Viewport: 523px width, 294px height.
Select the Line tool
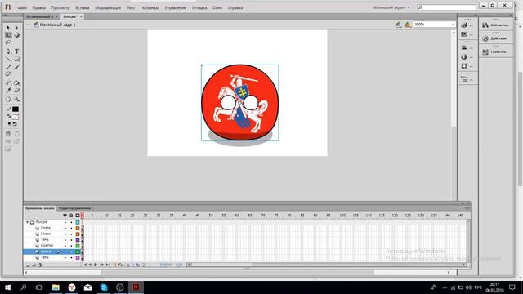pos(8,59)
